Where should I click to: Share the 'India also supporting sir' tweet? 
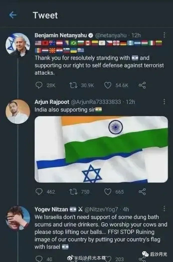click(142, 192)
